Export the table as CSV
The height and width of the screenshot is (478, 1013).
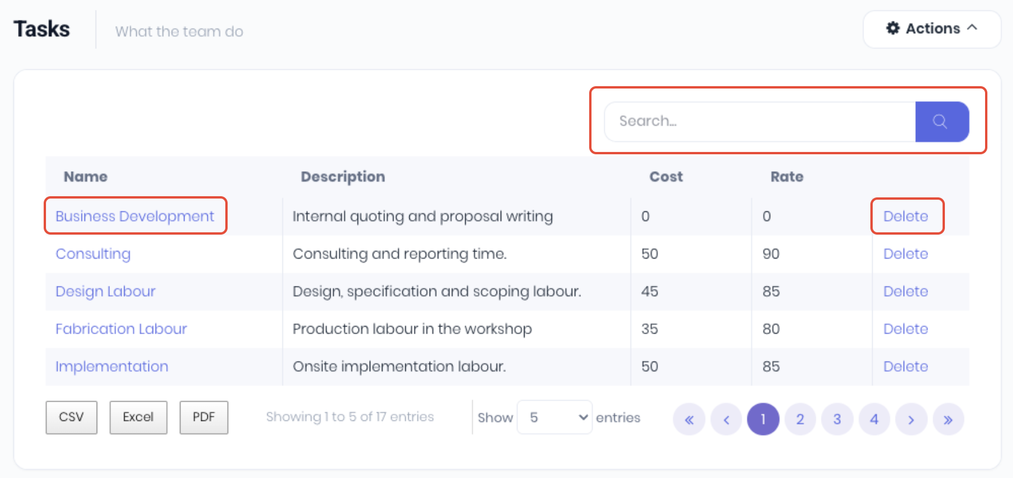point(71,417)
